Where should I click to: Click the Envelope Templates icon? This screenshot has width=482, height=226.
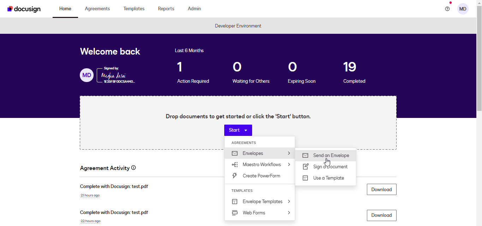[x=234, y=201]
